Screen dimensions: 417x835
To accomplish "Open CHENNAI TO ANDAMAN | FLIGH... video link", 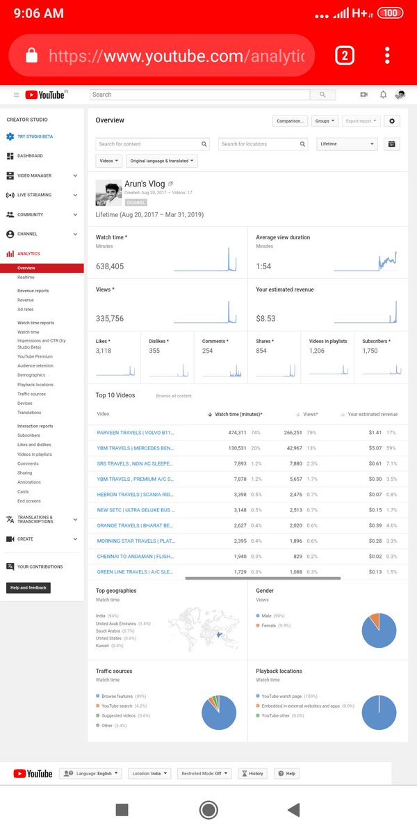I will coord(135,556).
